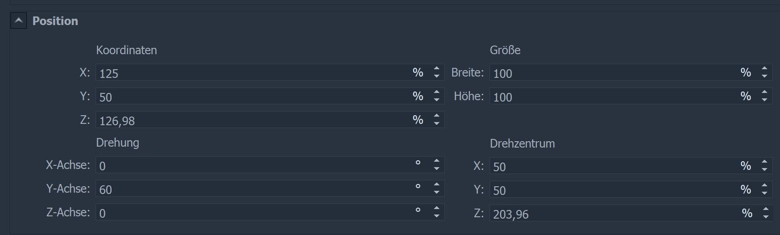Click the Z coordinate field showing 126,98
Image resolution: width=780 pixels, height=235 pixels.
coord(250,120)
